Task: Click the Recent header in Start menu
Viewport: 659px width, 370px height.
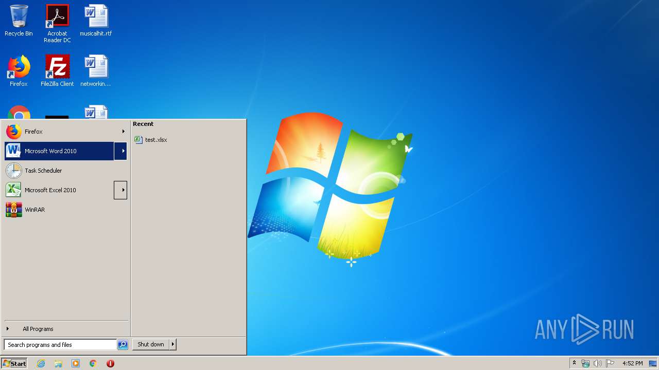Action: 143,124
